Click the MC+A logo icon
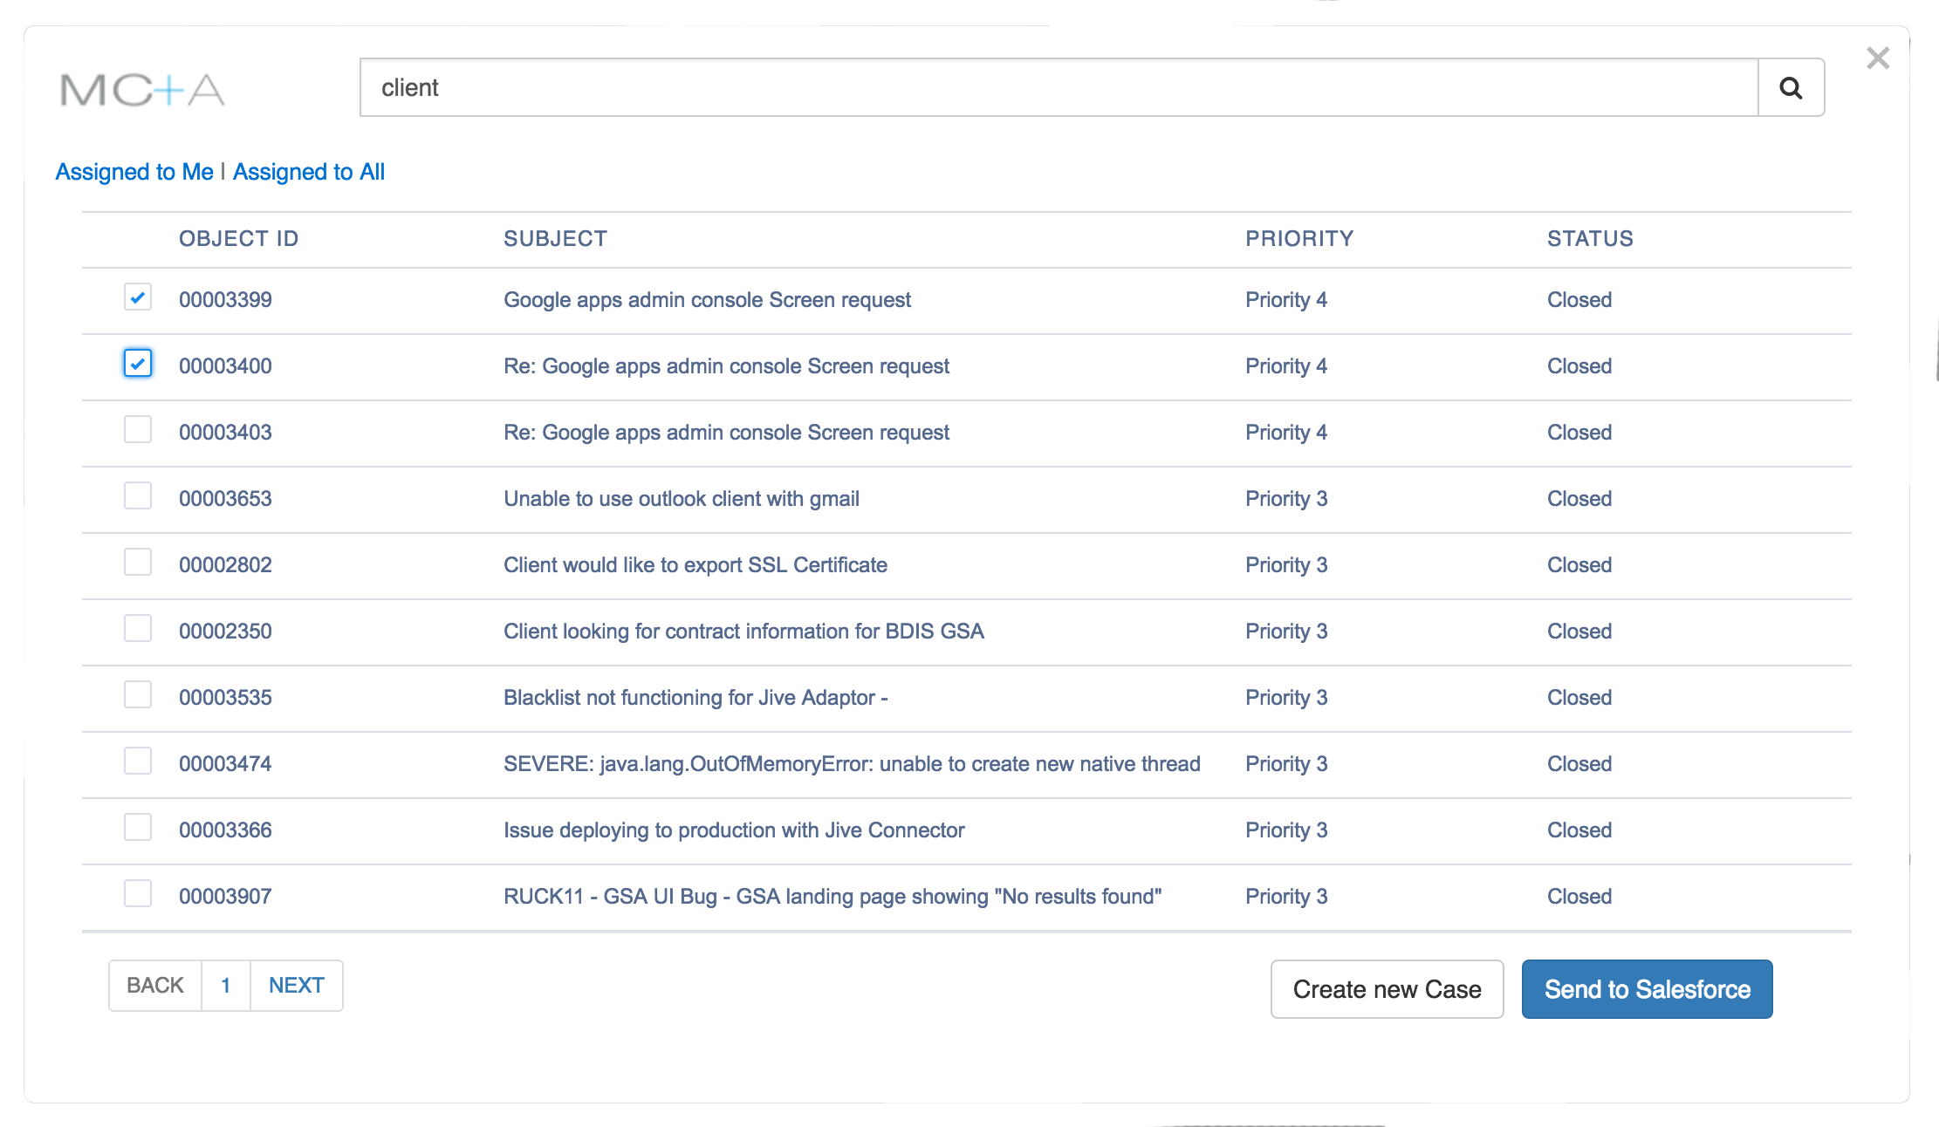The image size is (1939, 1127). coord(145,89)
